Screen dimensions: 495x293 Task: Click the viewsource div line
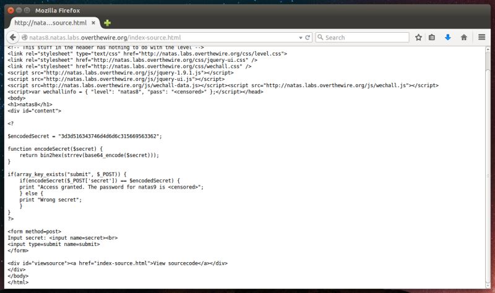tap(118, 263)
